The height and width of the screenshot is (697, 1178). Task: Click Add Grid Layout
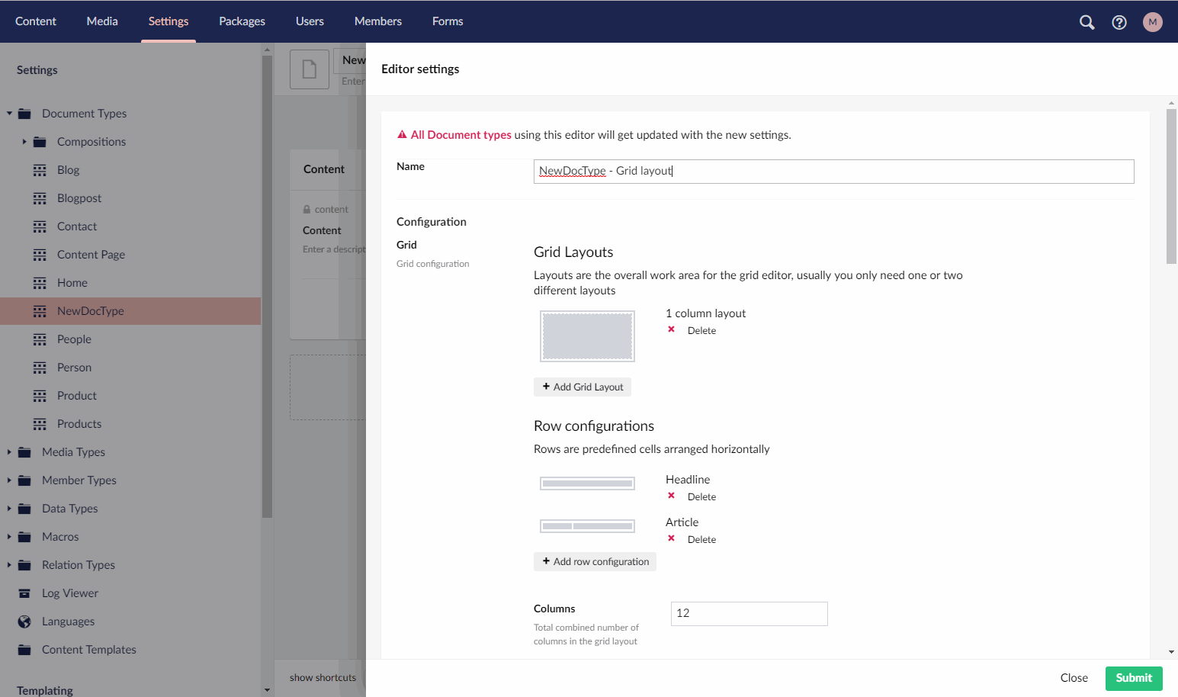[582, 387]
